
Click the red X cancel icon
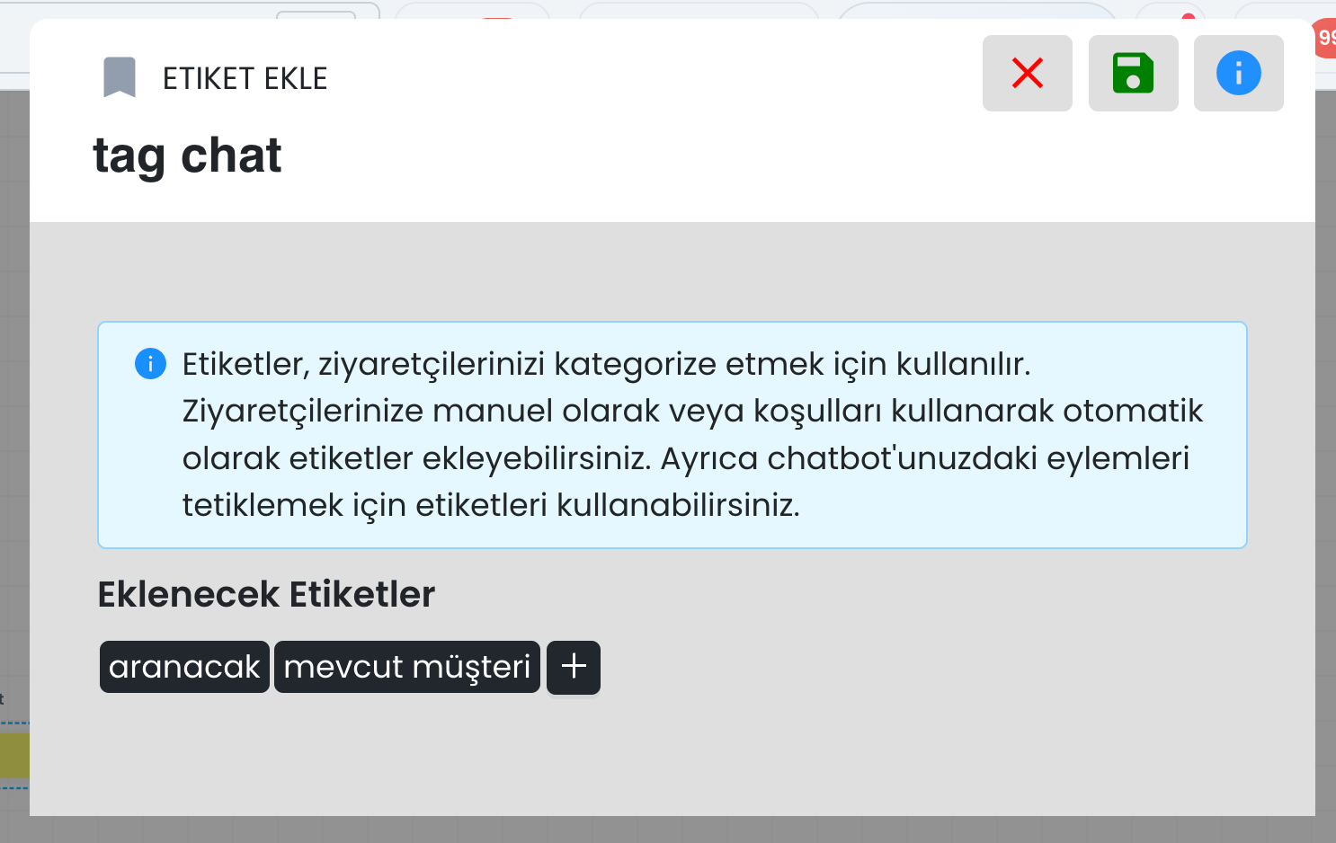point(1027,74)
